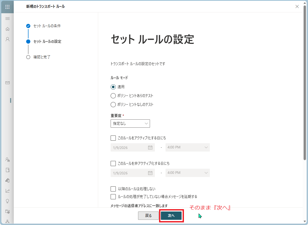308x225 pixels.
Task: Select ポリシー ヒントありのテスト radio option
Action: click(x=113, y=96)
